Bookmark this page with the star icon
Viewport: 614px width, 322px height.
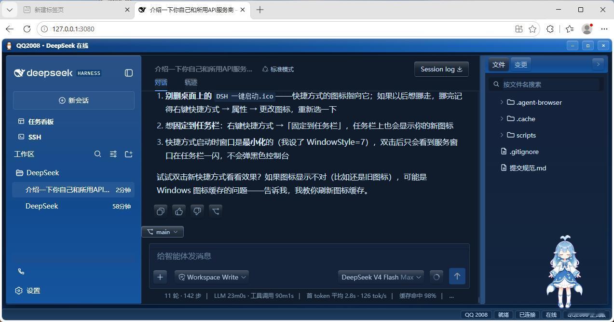coord(532,29)
